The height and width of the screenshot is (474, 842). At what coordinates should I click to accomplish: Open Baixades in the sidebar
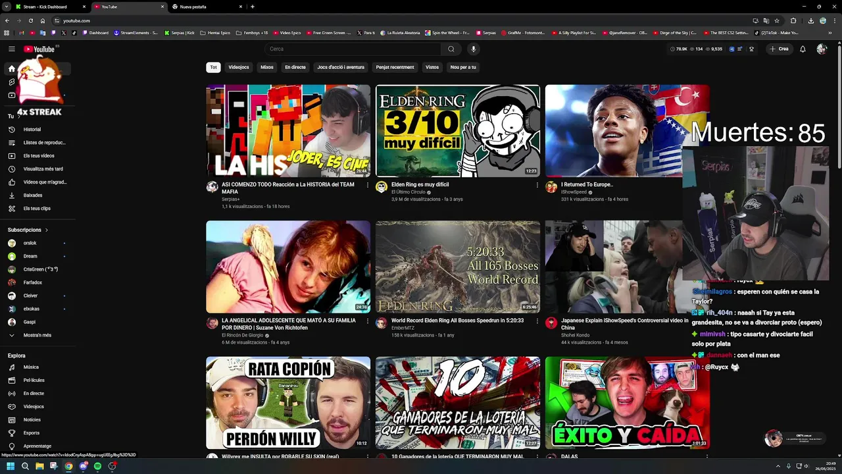(x=38, y=195)
